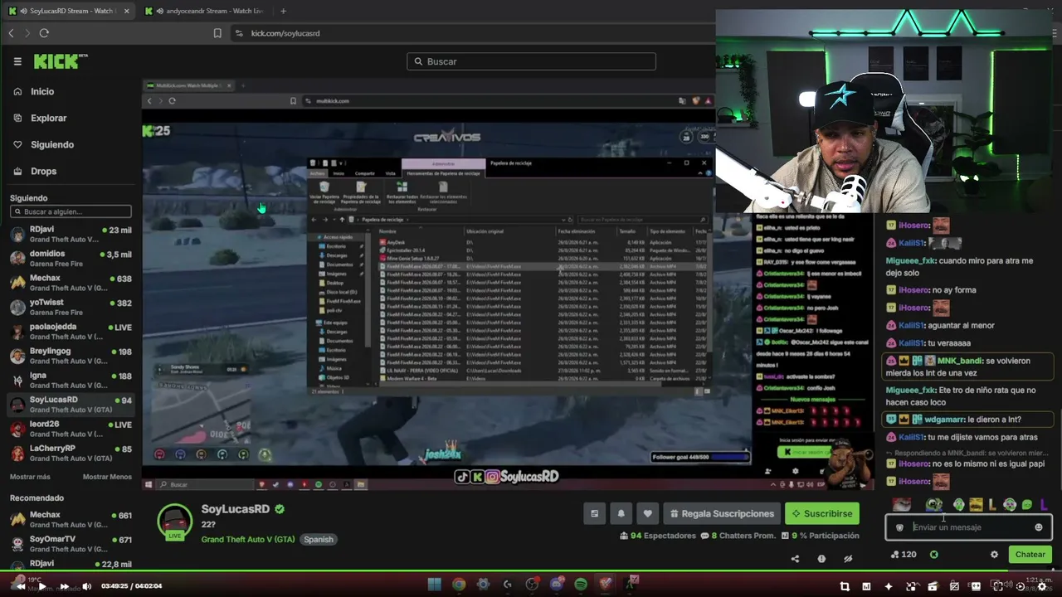Click the crop icon in bottom player bar

[845, 586]
